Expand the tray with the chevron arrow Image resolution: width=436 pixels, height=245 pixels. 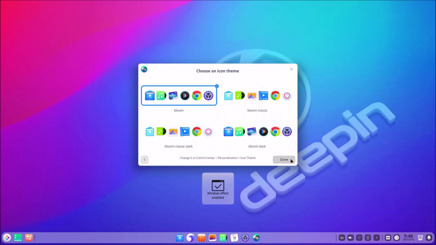pyautogui.click(x=376, y=238)
